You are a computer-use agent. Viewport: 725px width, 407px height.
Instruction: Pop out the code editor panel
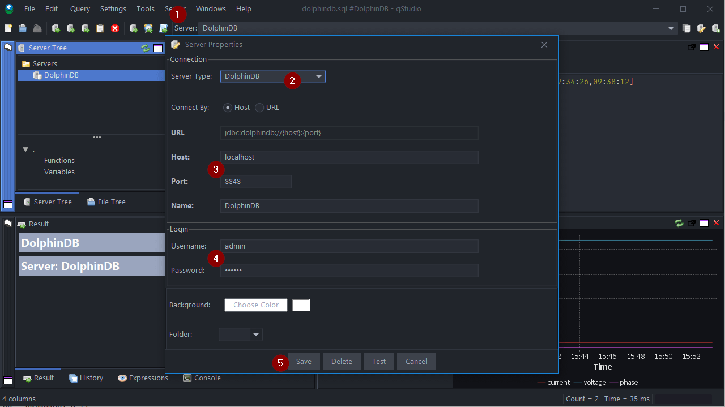[692, 47]
